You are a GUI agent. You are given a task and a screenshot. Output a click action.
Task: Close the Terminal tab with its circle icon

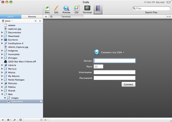(x=51, y=17)
